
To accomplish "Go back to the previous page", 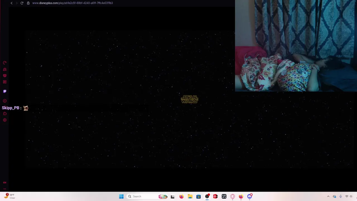I will coord(11,3).
